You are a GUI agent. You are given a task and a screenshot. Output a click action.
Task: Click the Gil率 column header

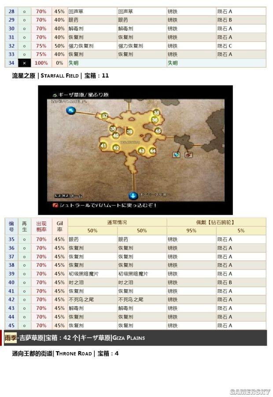(60, 226)
